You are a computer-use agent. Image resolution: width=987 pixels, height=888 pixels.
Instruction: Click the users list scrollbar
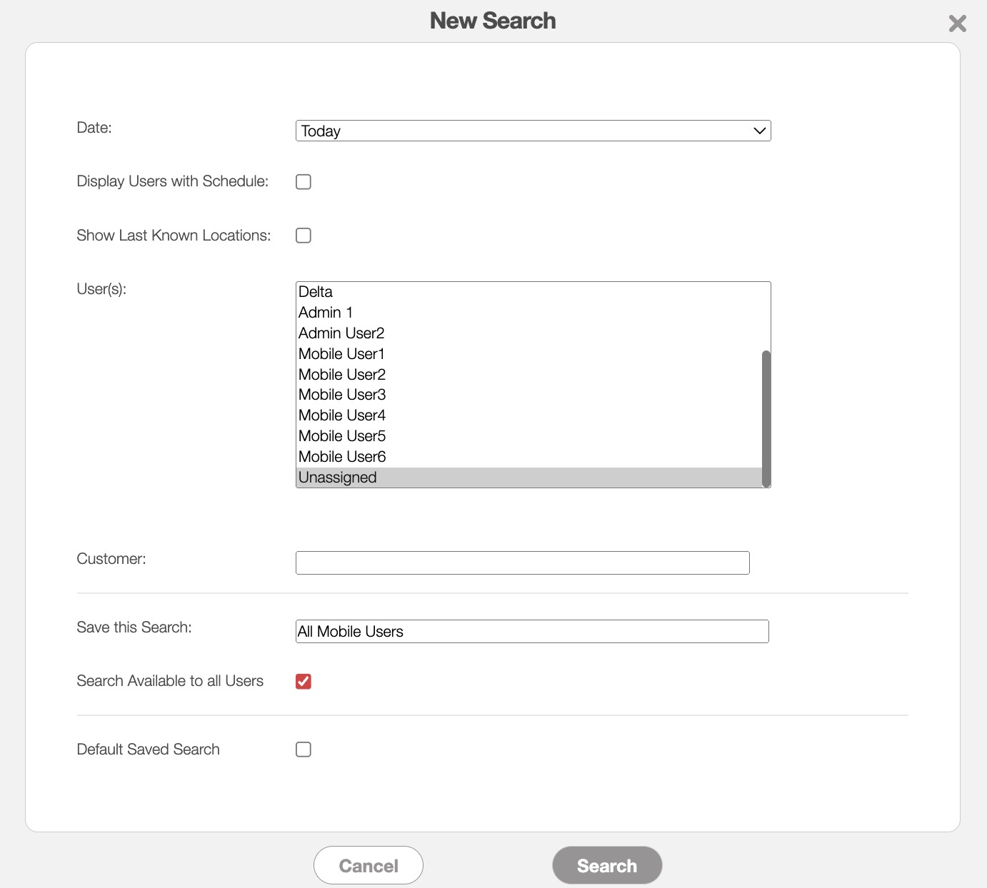(766, 418)
